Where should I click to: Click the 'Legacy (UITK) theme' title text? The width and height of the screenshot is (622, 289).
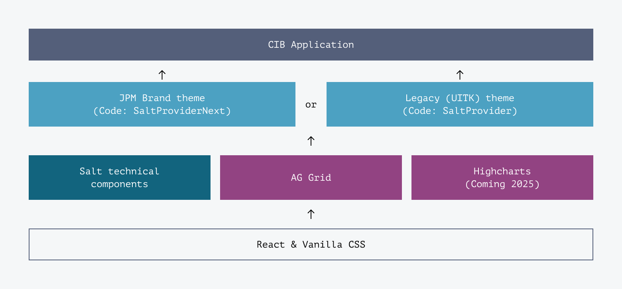pyautogui.click(x=460, y=98)
